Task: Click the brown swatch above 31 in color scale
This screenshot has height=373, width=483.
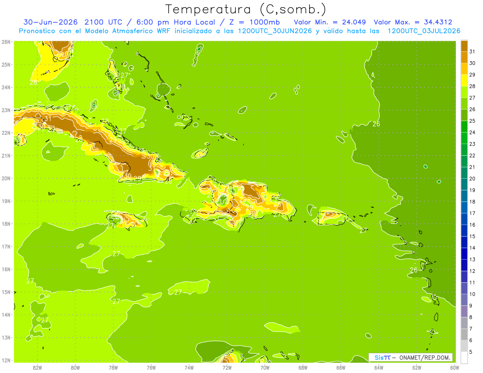Action: click(x=464, y=45)
